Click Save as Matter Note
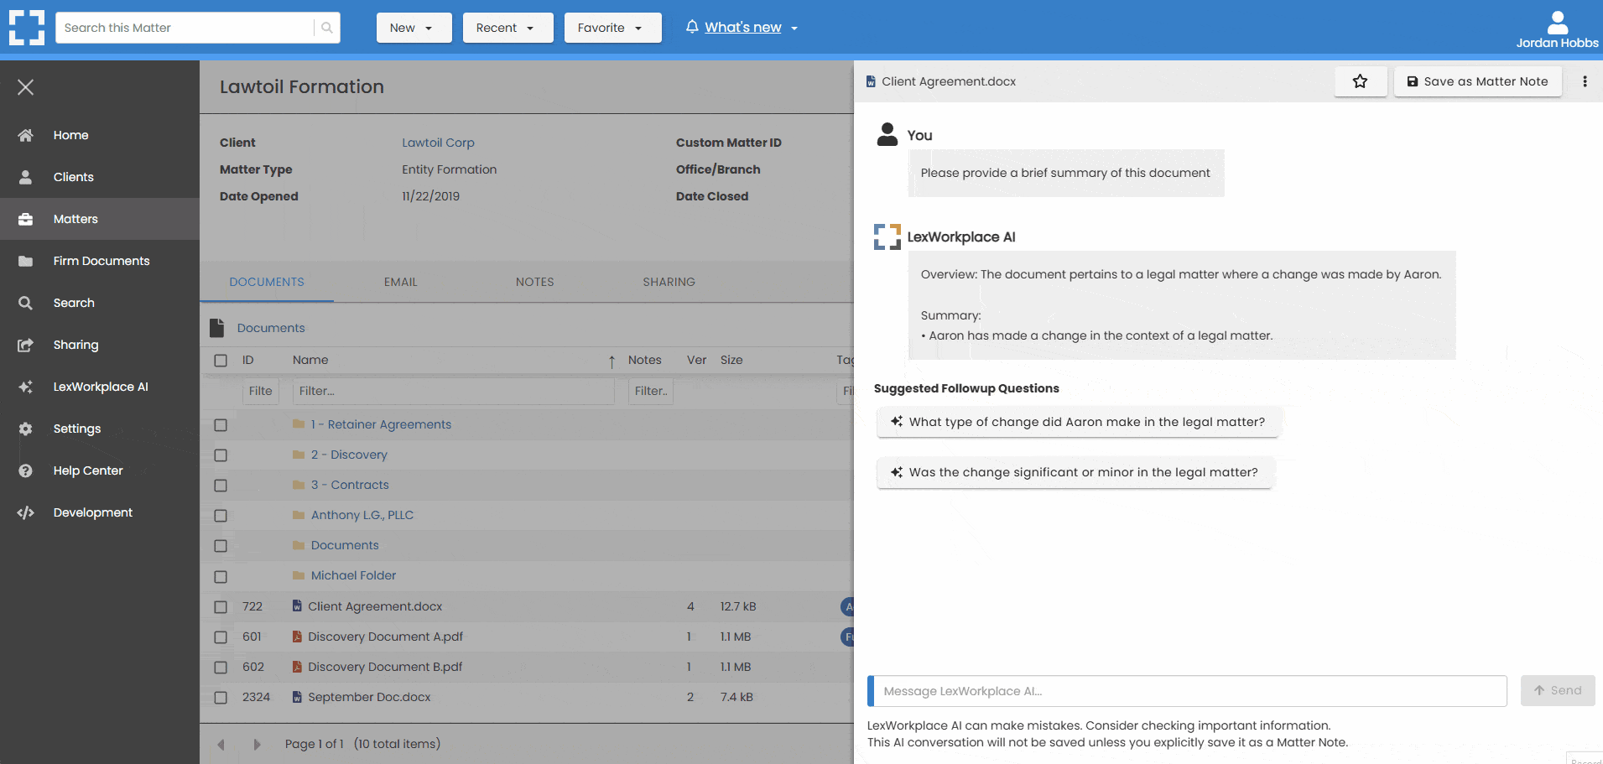The height and width of the screenshot is (764, 1603). (x=1477, y=81)
